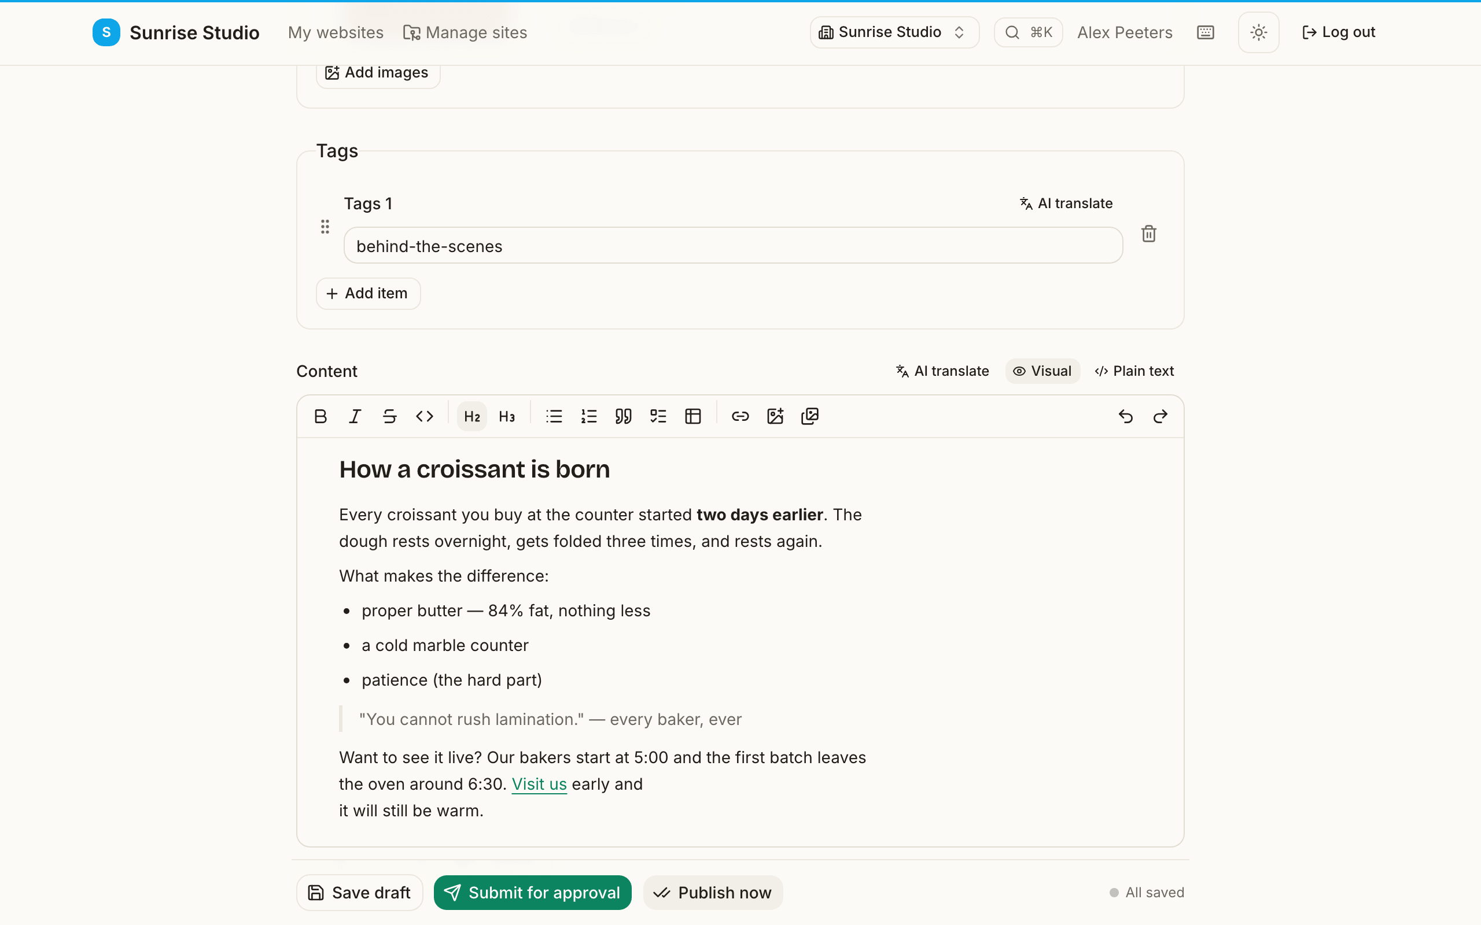The image size is (1481, 925).
Task: Toggle bold formatting in editor toolbar
Action: [x=320, y=417]
